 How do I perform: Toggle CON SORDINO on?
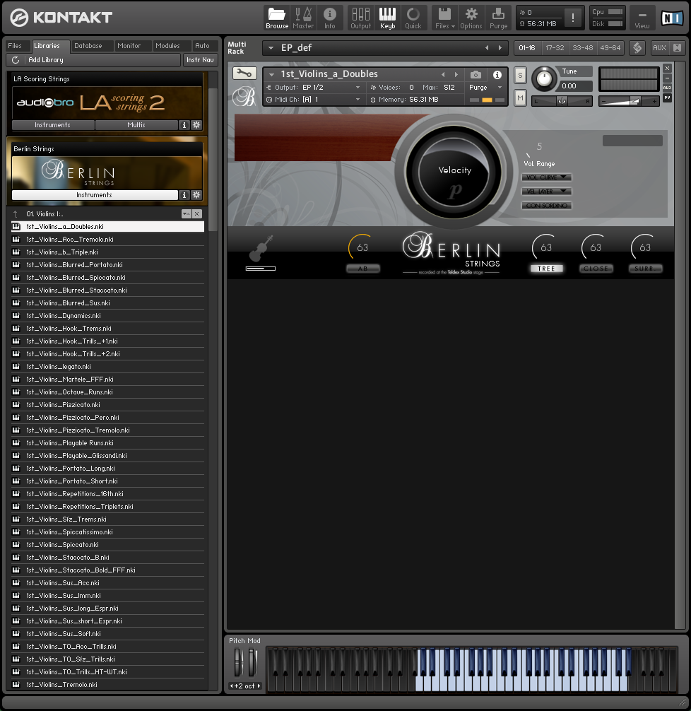click(x=547, y=206)
